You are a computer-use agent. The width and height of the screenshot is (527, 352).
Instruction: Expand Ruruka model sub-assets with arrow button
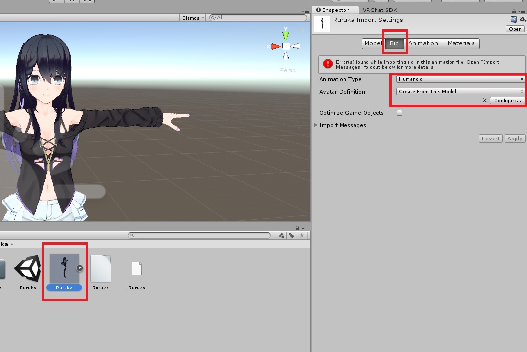tap(80, 268)
